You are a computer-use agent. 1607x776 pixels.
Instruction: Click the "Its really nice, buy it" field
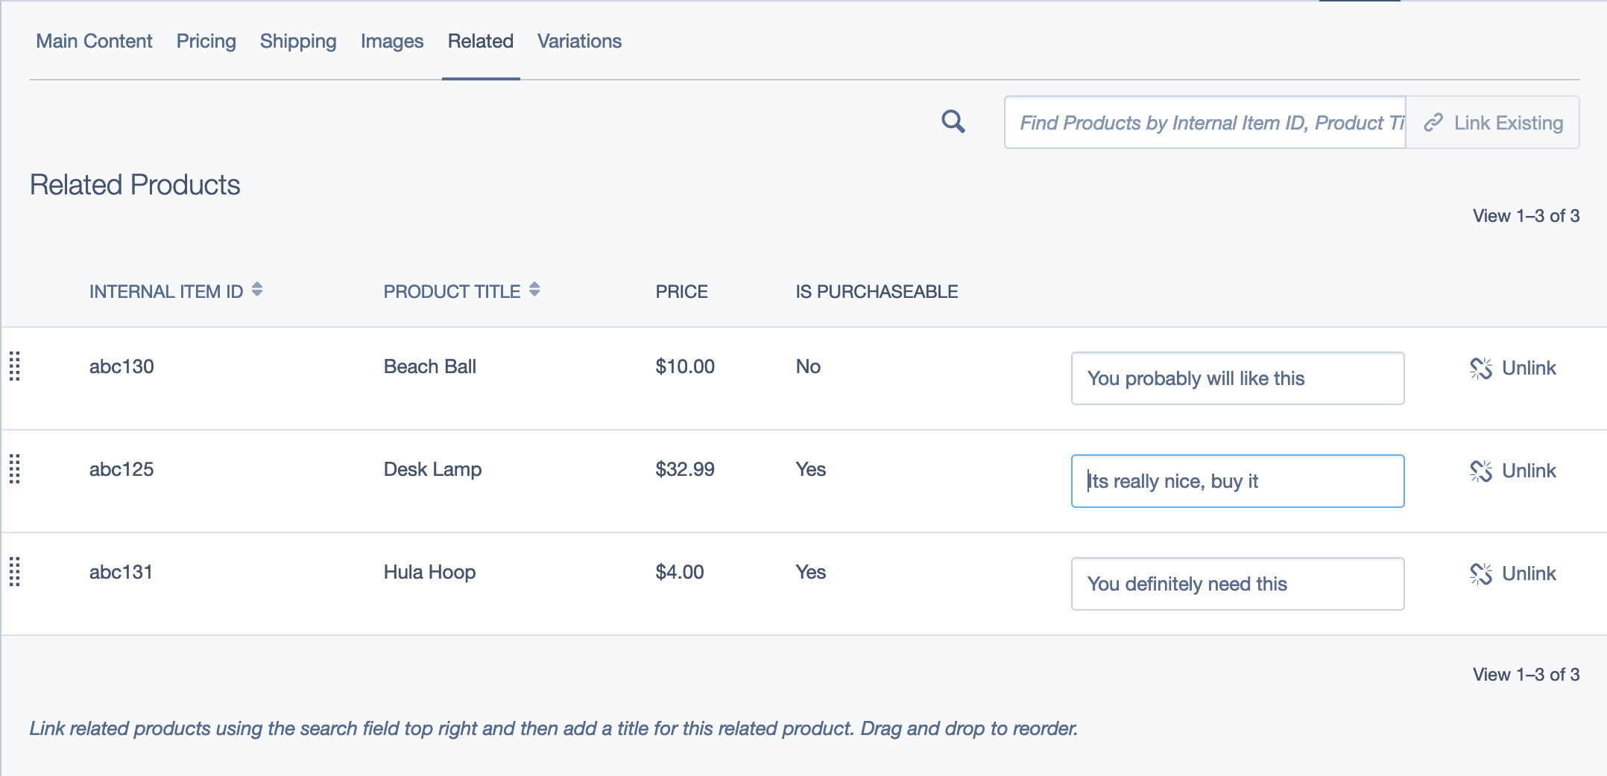(x=1237, y=481)
